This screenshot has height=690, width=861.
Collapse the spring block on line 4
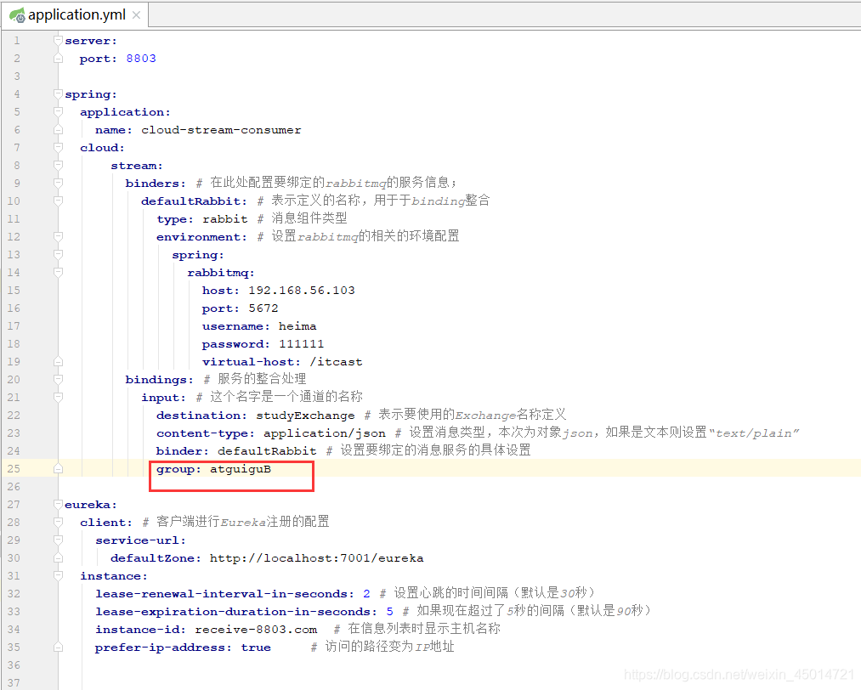pos(58,93)
